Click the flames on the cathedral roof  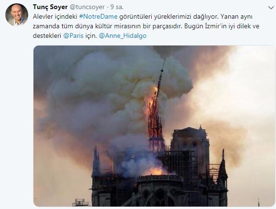point(155,171)
